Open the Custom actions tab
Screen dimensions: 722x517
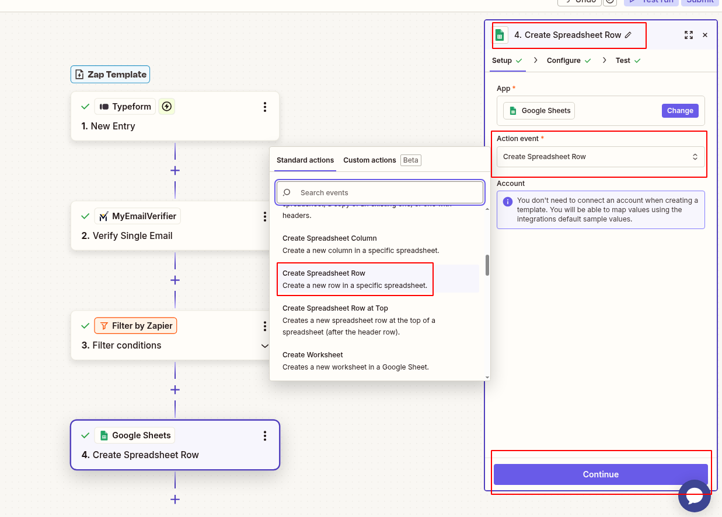[x=369, y=160]
